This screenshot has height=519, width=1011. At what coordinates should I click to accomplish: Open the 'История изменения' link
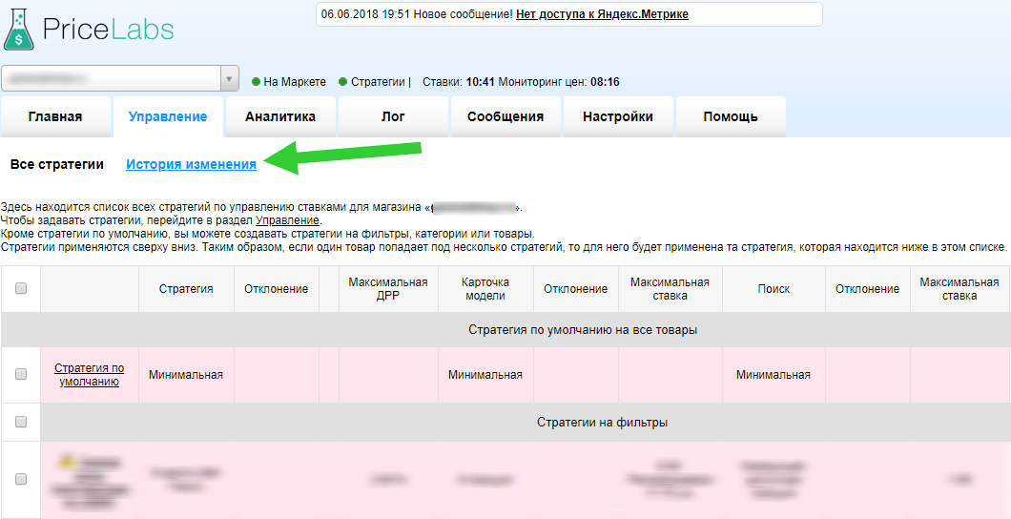click(x=191, y=164)
